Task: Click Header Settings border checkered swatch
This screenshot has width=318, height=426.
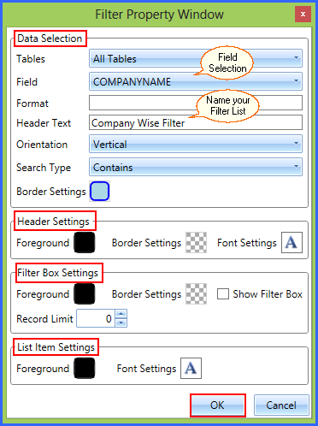Action: point(196,242)
